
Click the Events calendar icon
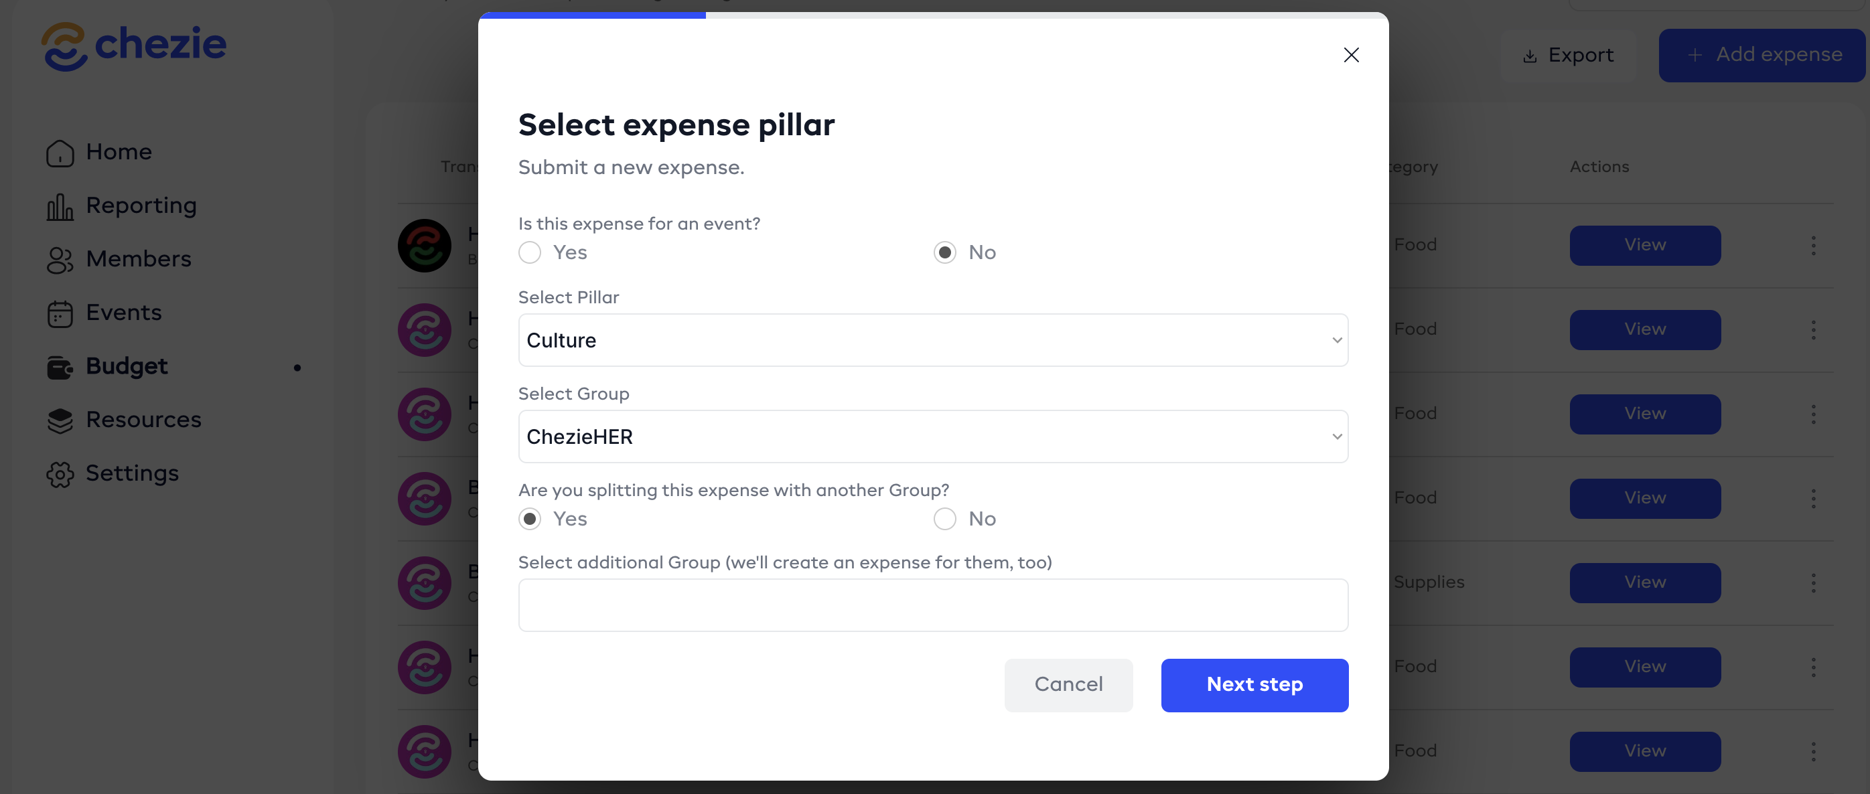pos(60,313)
